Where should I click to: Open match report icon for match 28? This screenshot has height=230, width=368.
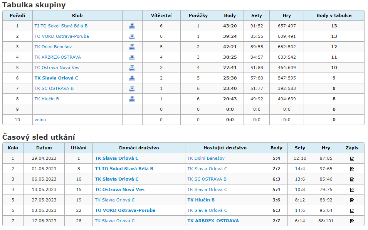[x=352, y=221]
